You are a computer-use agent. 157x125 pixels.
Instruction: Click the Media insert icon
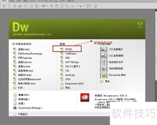pyautogui.click(x=44, y=6)
